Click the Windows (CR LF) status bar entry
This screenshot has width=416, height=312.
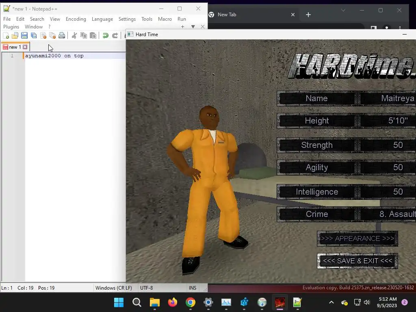coord(114,288)
